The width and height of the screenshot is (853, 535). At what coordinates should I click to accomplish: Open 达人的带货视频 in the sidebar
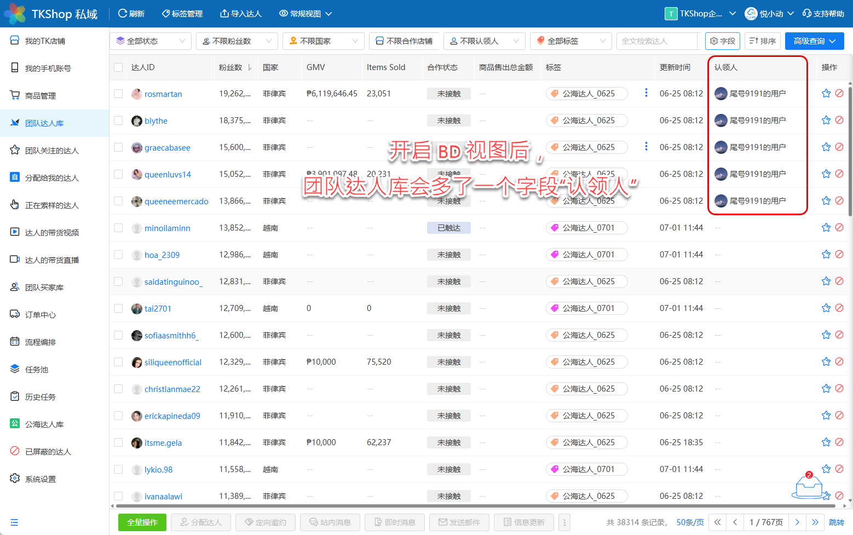pyautogui.click(x=54, y=233)
